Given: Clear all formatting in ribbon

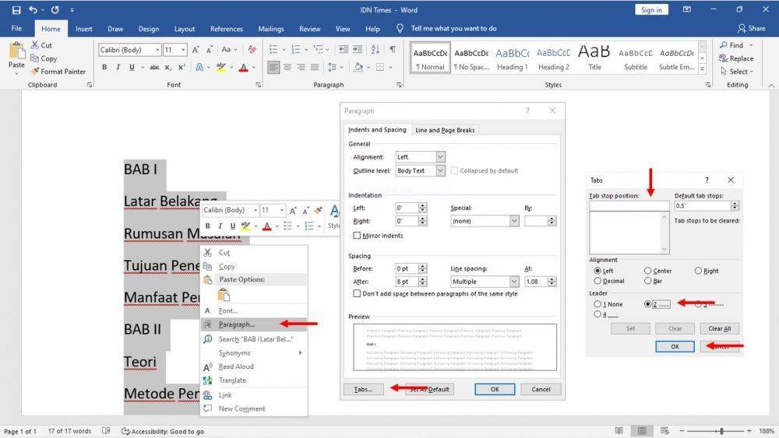Looking at the screenshot, I should click(252, 50).
